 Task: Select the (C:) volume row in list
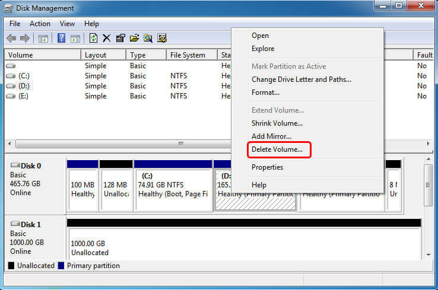tap(24, 76)
